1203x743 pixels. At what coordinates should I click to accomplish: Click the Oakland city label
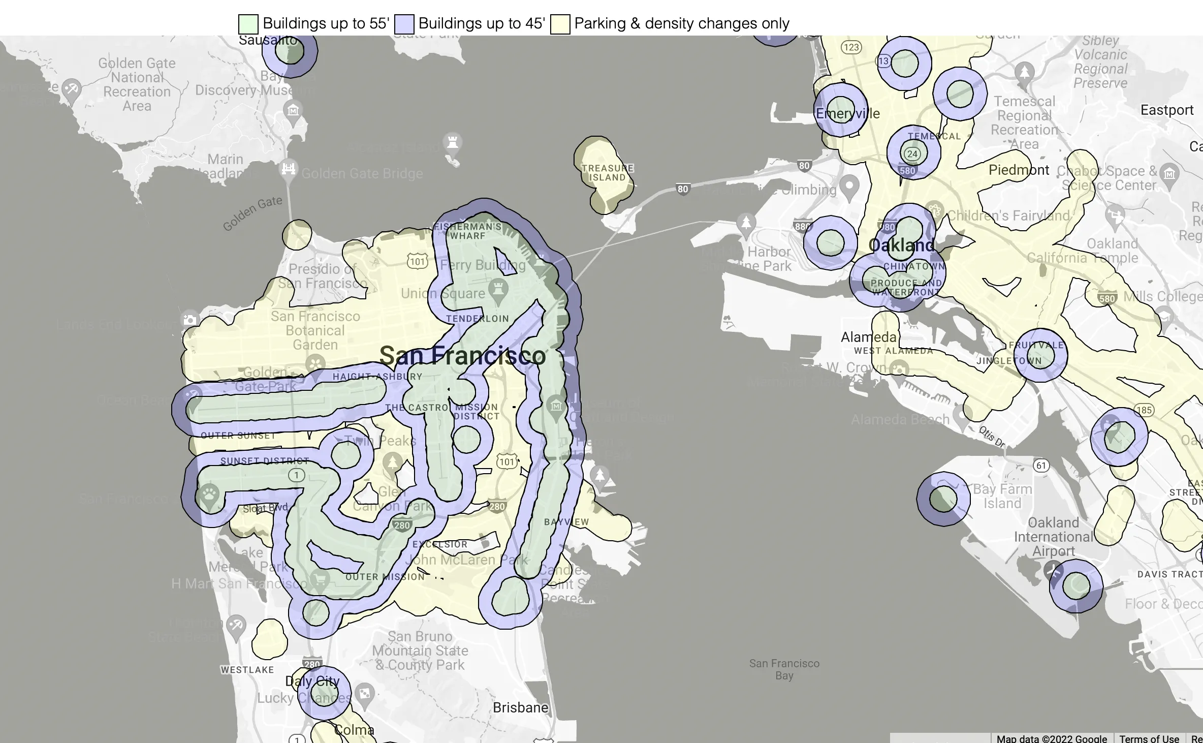901,245
